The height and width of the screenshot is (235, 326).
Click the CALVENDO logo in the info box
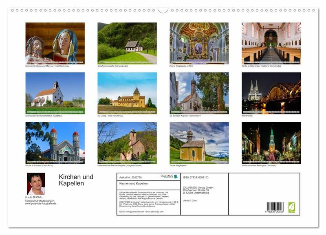169,176
